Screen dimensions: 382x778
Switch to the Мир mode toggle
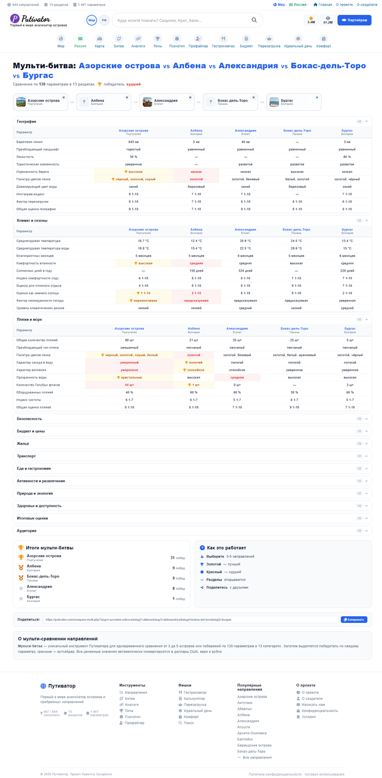click(92, 20)
